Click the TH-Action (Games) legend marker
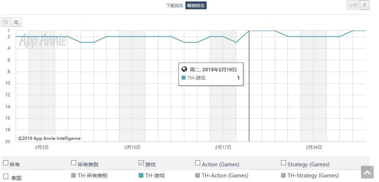The height and width of the screenshot is (182, 379). click(x=198, y=176)
